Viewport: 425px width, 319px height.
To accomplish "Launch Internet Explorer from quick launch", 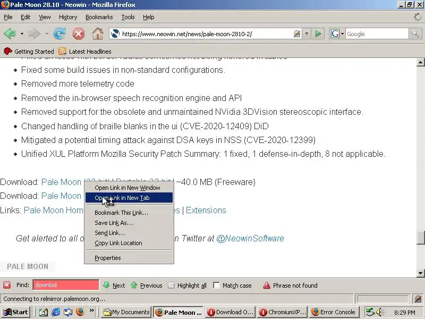I will click(56, 312).
